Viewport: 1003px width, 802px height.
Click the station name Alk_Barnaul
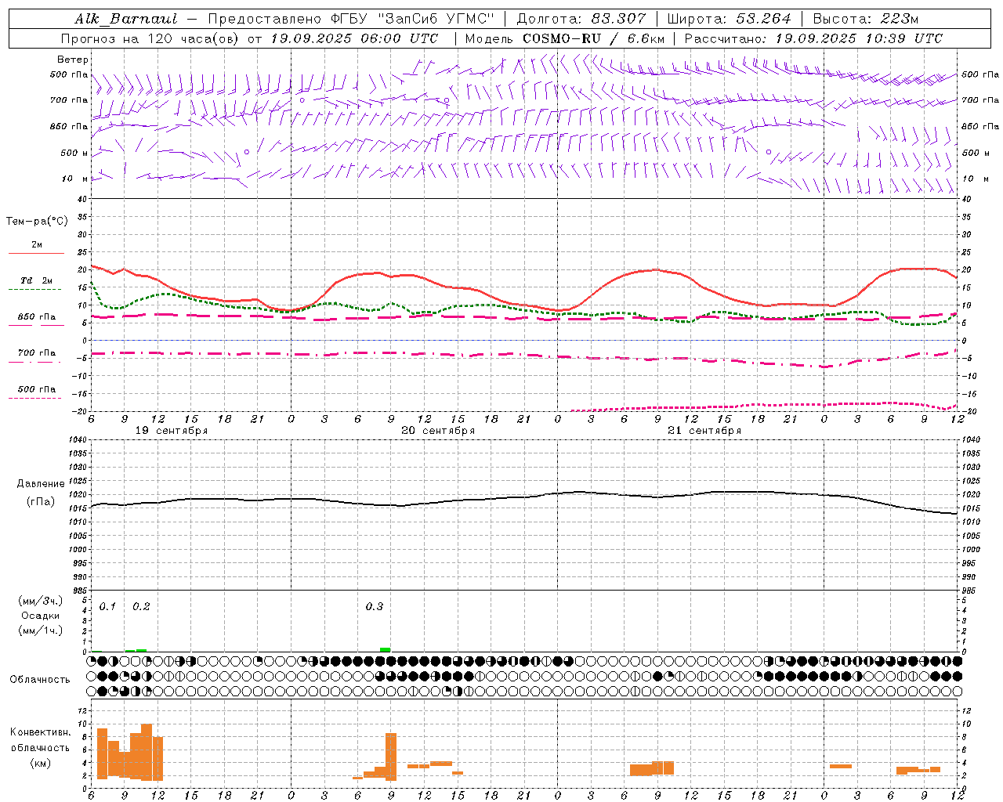click(x=126, y=19)
